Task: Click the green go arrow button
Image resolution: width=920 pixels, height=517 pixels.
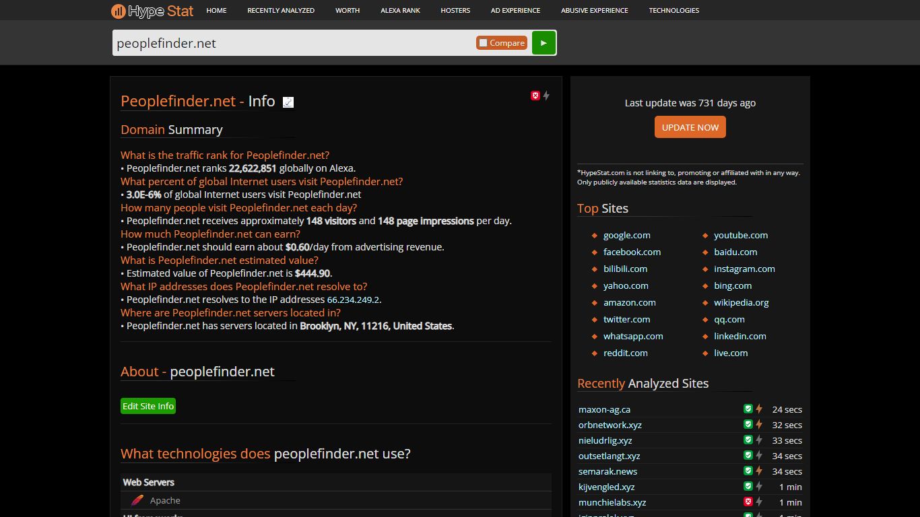Action: (544, 42)
